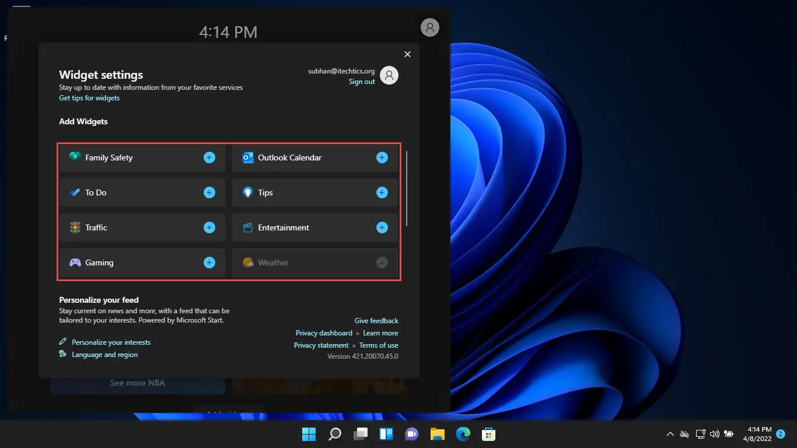Click the To Do checkmark app icon
The height and width of the screenshot is (448, 797).
75,192
